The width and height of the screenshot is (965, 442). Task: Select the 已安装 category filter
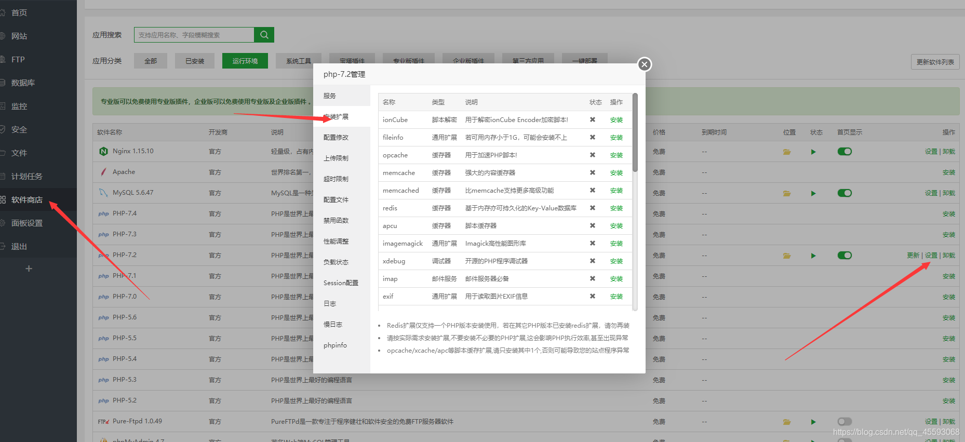[x=195, y=61]
